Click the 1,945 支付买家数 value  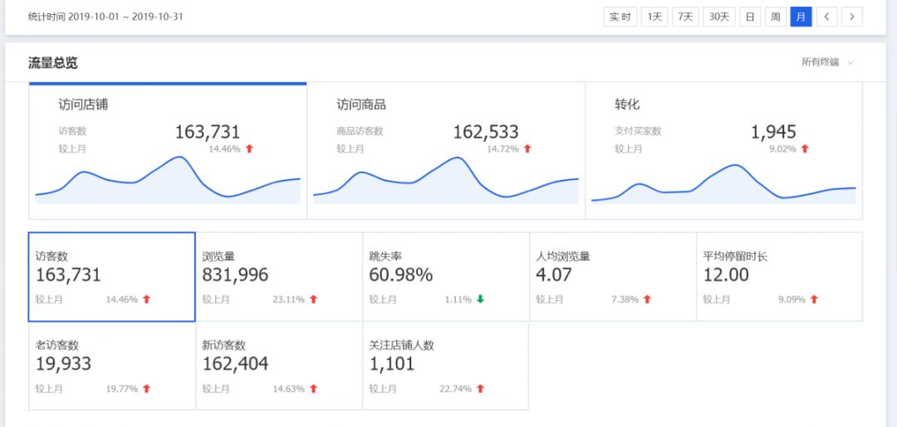click(x=773, y=132)
